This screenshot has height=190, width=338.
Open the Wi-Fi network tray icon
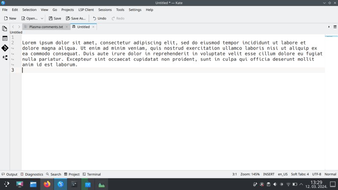pos(288,185)
